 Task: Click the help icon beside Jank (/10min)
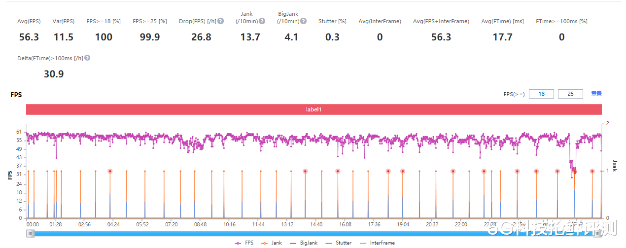click(x=262, y=21)
